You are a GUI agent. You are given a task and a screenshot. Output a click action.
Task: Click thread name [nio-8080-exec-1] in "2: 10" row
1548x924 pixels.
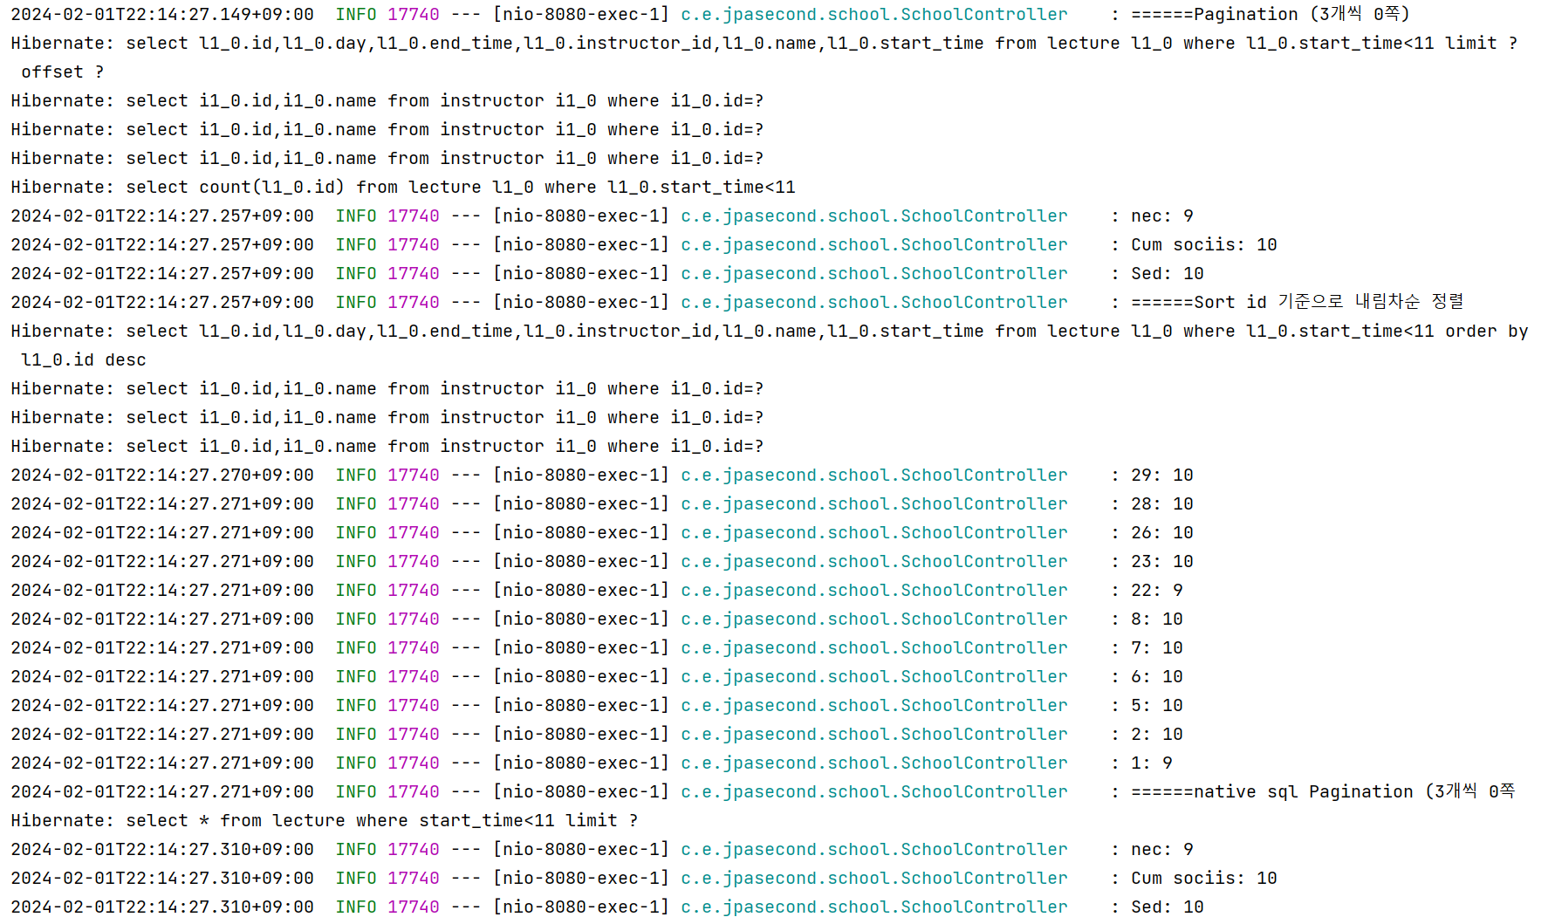tap(581, 734)
